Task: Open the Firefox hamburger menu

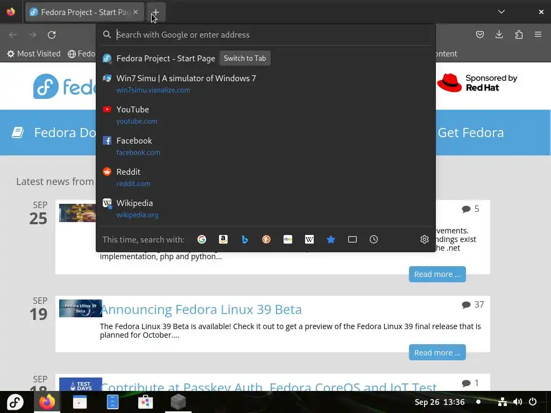Action: pyautogui.click(x=538, y=34)
